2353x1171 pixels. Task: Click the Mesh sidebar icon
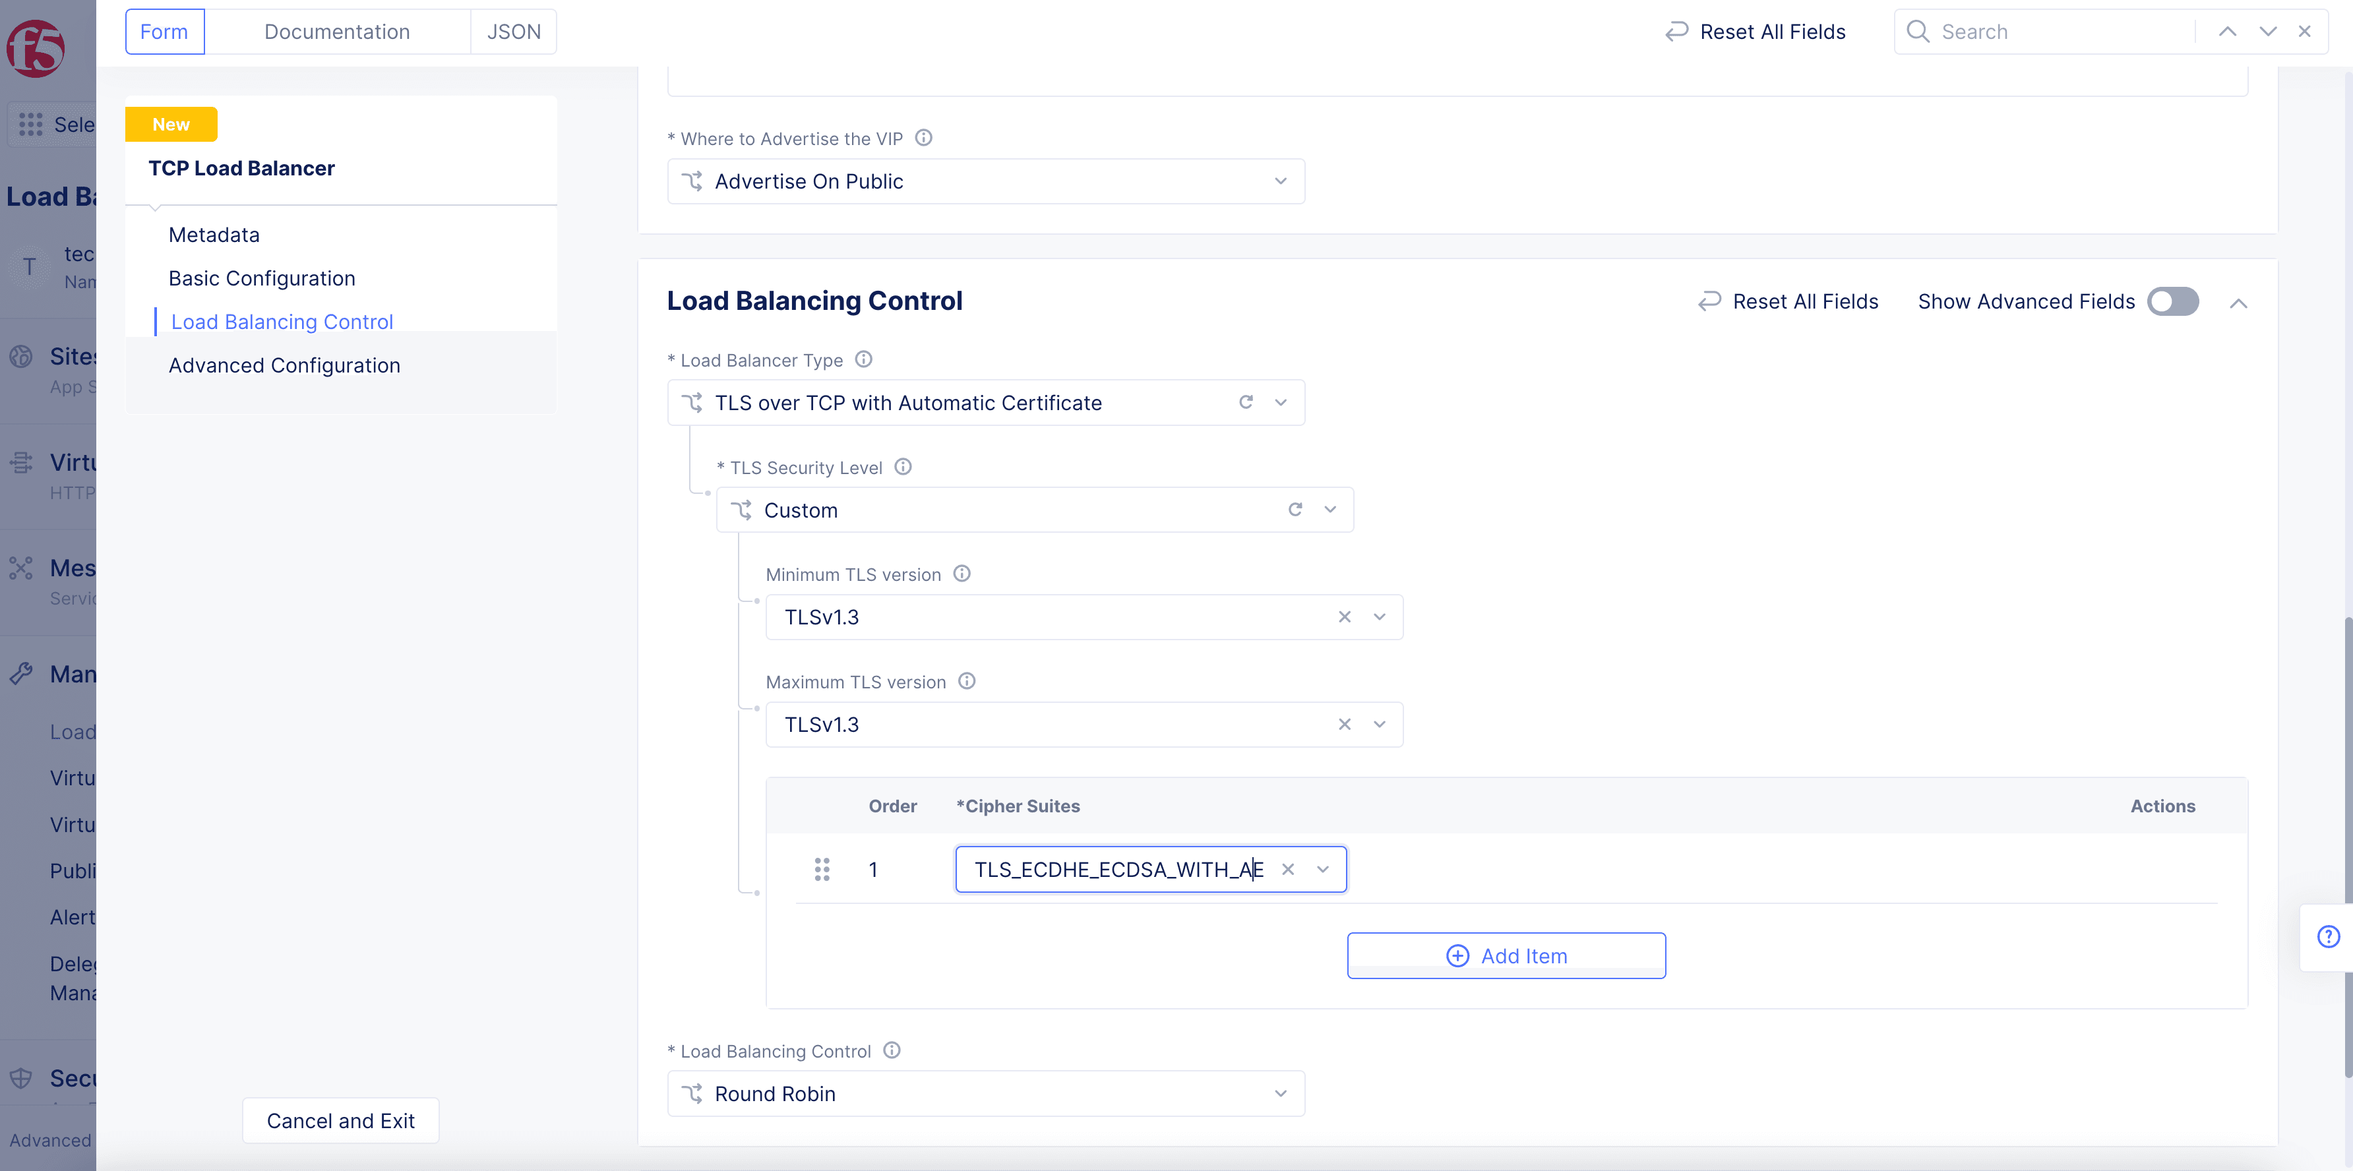click(x=21, y=568)
